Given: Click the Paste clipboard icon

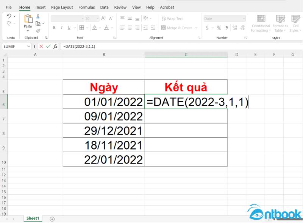Looking at the screenshot, I should tap(28, 19).
